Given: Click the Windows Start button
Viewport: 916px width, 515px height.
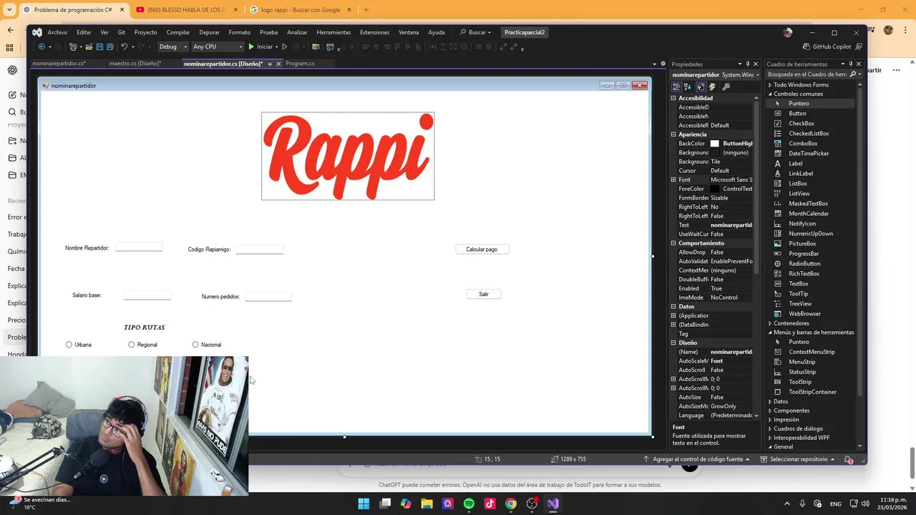Looking at the screenshot, I should pos(364,504).
